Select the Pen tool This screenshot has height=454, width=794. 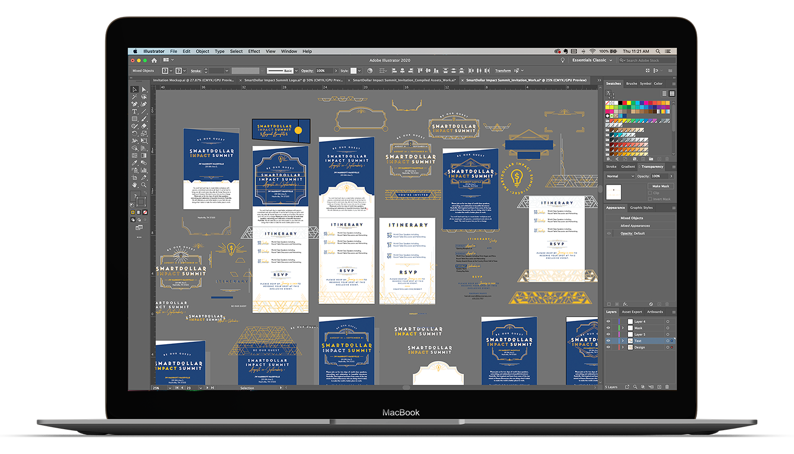click(134, 104)
